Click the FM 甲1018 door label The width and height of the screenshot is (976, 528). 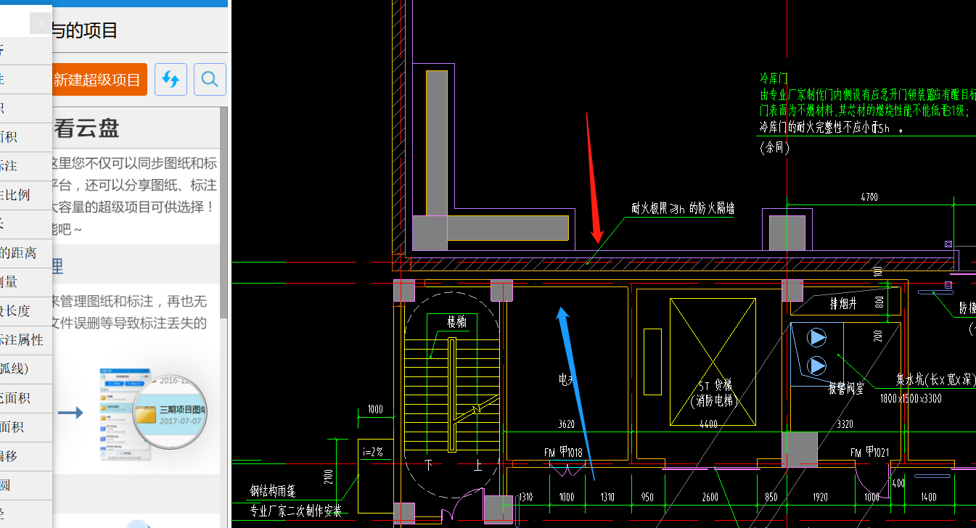tap(564, 453)
